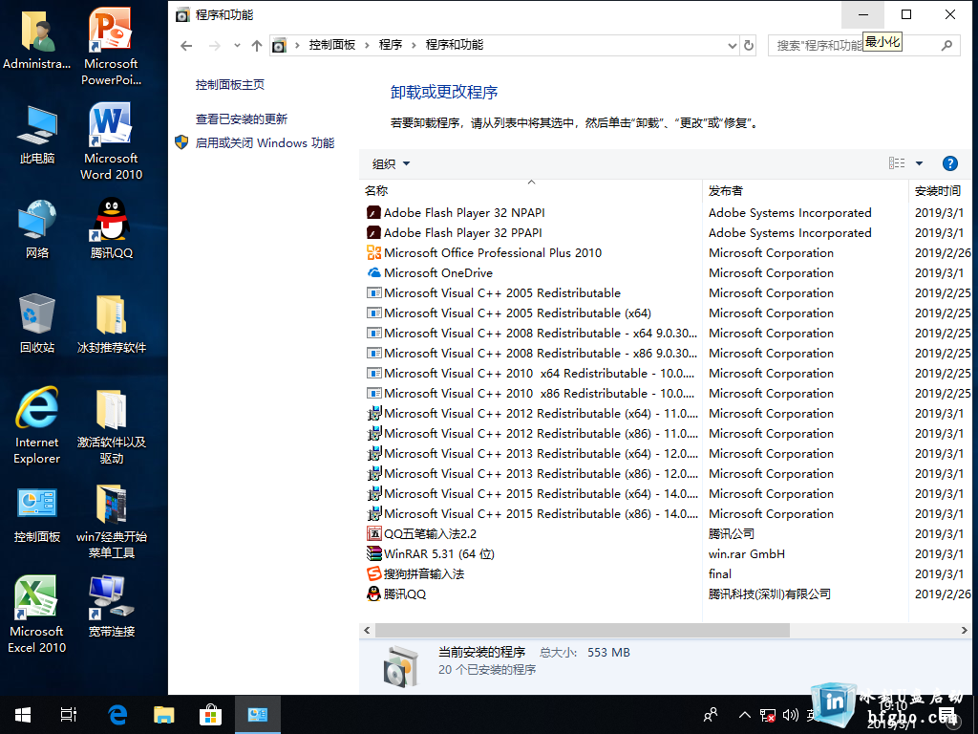Select Visual C++ 2010 x64 Redistributable row
This screenshot has width=978, height=734.
click(668, 374)
